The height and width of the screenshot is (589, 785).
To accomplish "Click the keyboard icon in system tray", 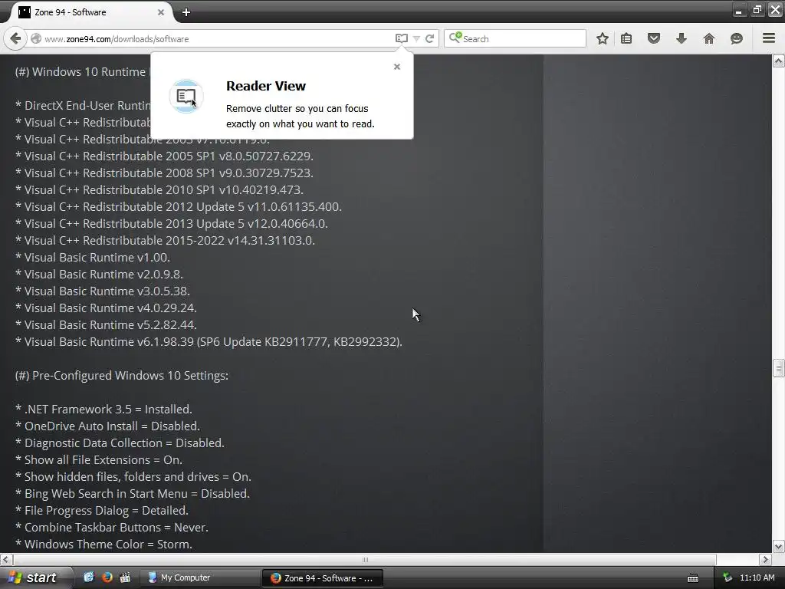I will click(693, 578).
